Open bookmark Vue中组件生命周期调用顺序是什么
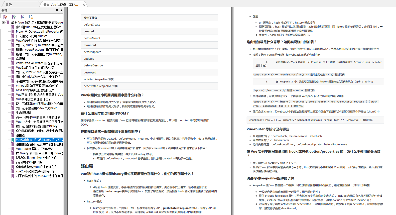The image size is (396, 215). [x=39, y=122]
